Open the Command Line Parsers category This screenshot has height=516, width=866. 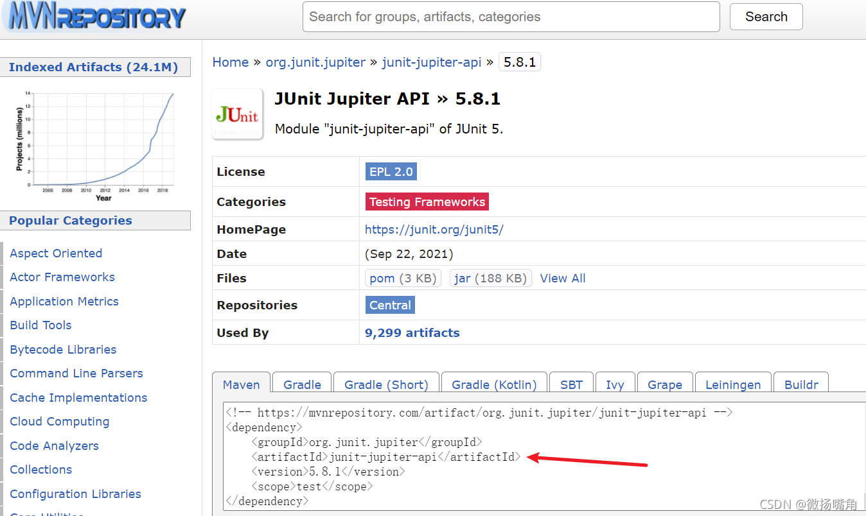pos(76,373)
